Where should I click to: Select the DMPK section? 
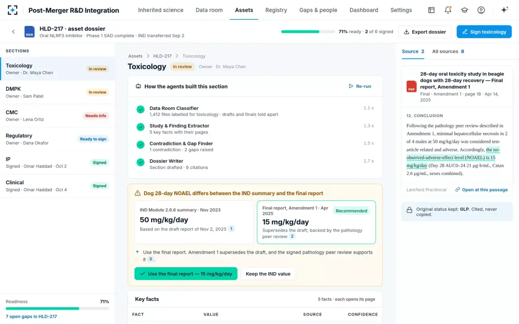point(58,92)
